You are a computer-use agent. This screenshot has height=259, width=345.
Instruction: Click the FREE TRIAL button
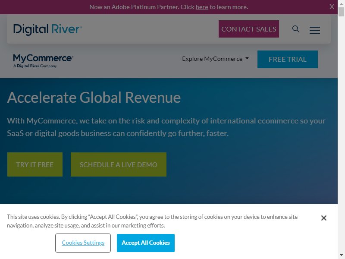pos(287,59)
